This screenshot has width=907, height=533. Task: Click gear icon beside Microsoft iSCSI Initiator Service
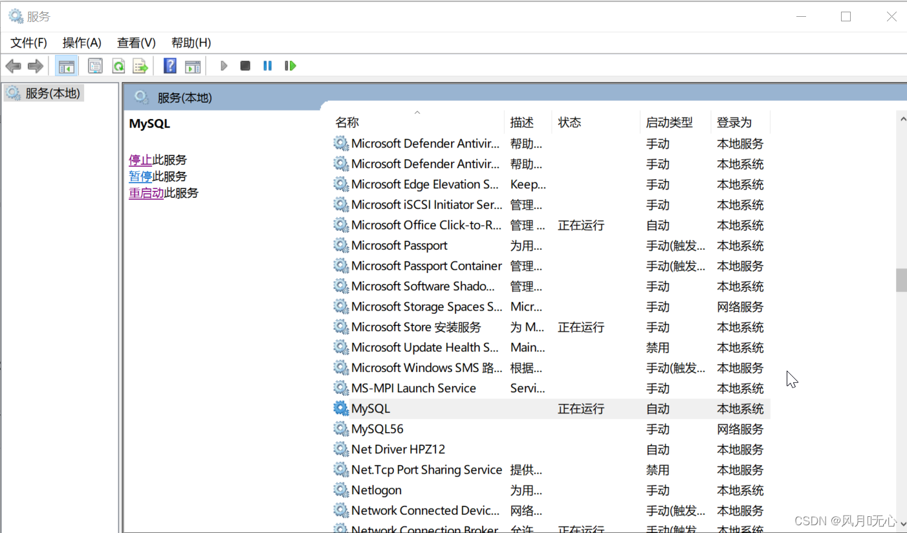(x=341, y=204)
